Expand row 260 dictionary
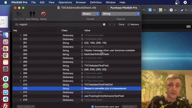The height and width of the screenshot is (108, 192). tap(21, 39)
